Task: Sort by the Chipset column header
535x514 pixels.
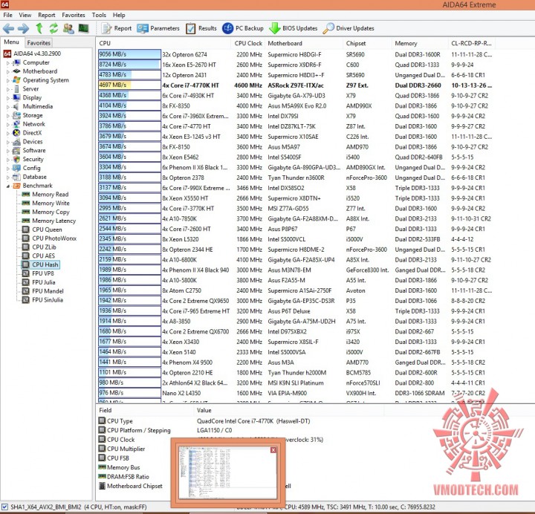Action: pos(367,43)
